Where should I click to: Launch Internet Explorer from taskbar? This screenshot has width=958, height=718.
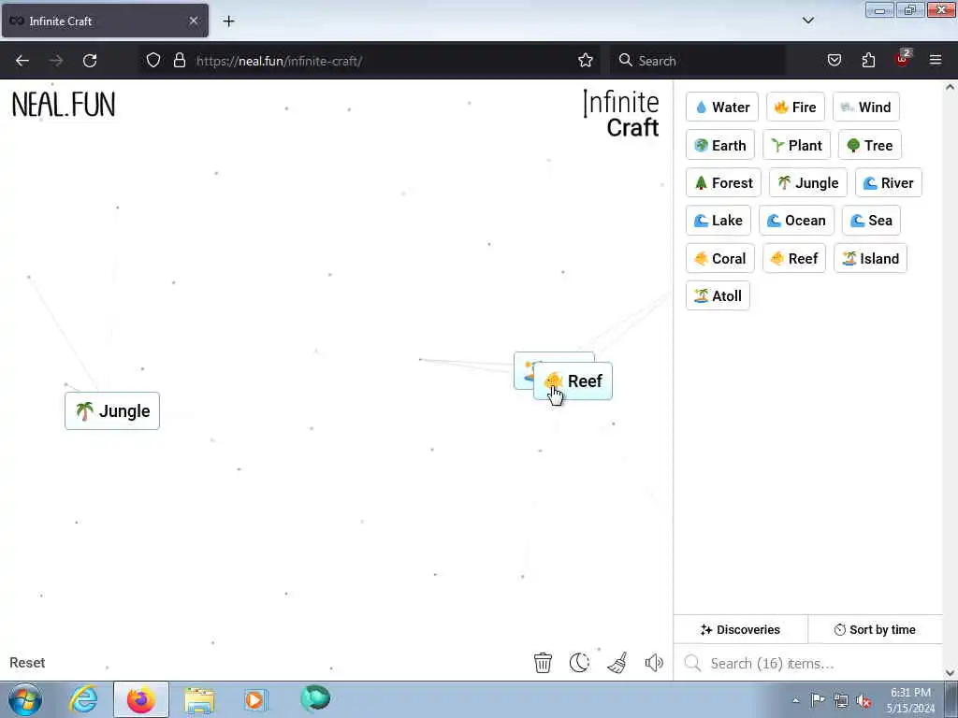point(83,699)
